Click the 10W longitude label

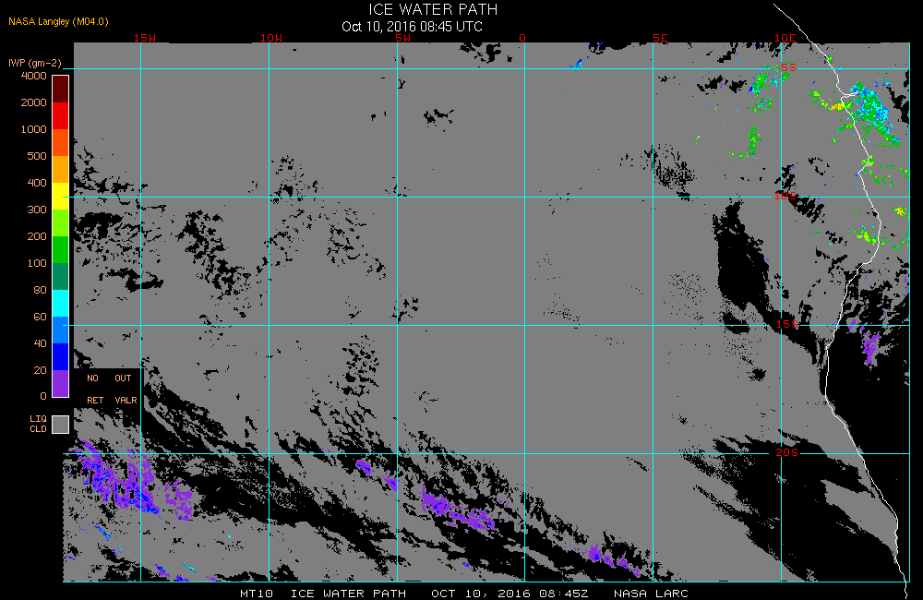(x=271, y=38)
